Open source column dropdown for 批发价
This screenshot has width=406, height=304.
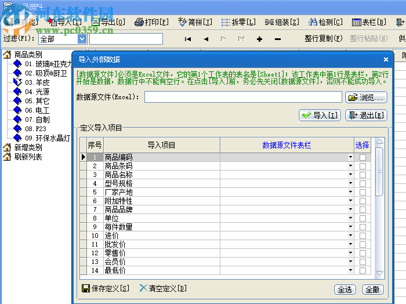(x=350, y=244)
